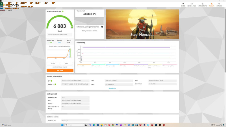Click green check icon next to Display #1
Image resolution: width=226 pixels, height=127 pixels.
pos(55,84)
